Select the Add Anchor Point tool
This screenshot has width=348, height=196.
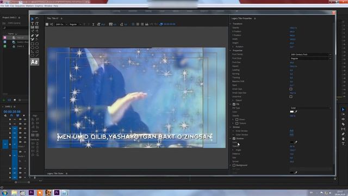(33, 39)
